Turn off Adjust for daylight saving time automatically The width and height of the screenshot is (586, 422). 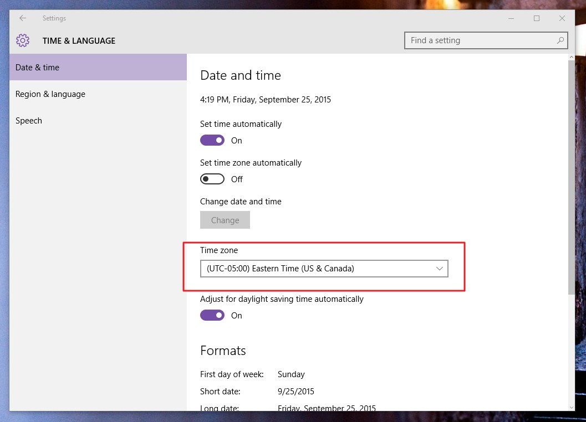click(x=212, y=315)
